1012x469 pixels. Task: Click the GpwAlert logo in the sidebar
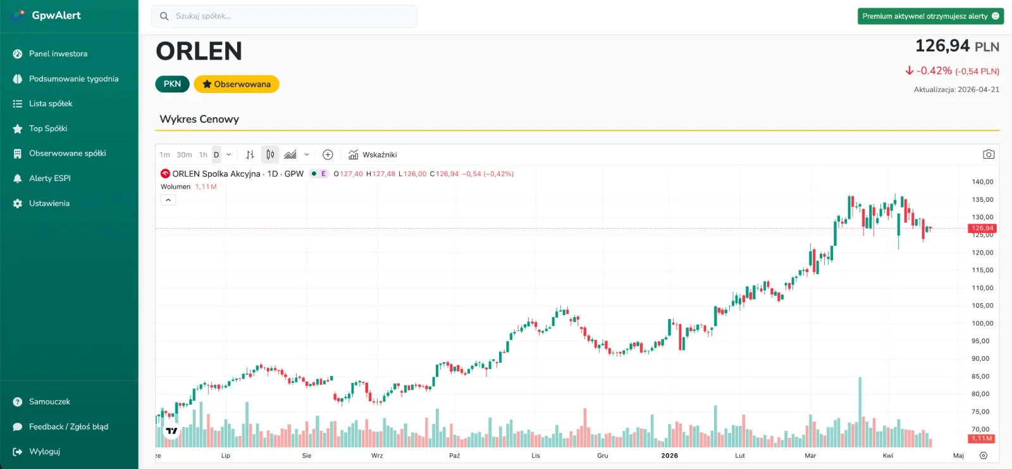click(x=47, y=15)
